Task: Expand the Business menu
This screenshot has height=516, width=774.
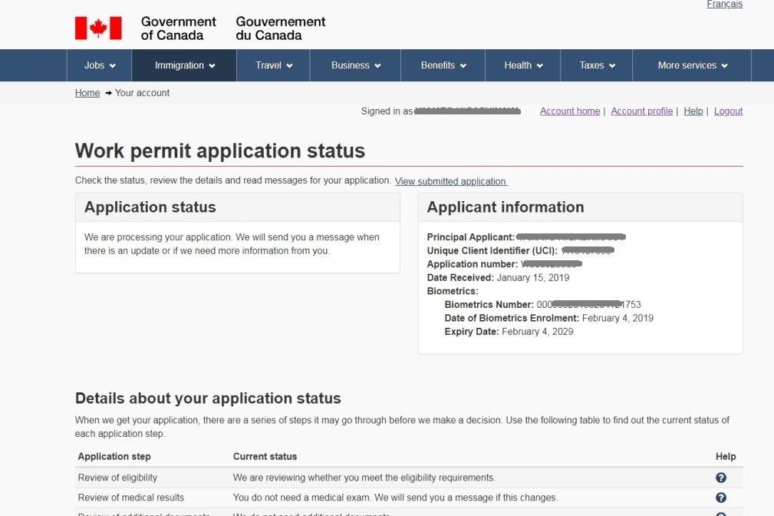Action: pyautogui.click(x=355, y=65)
